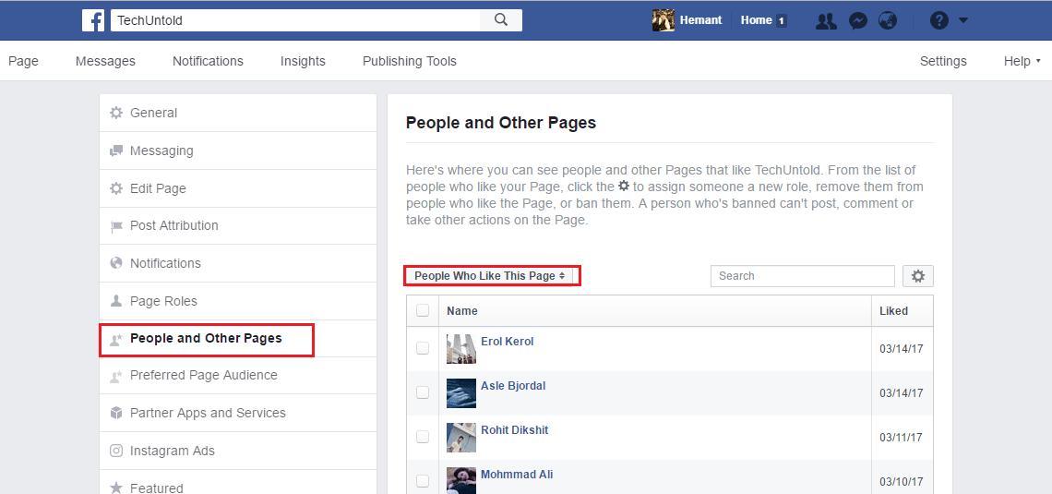Tick the checkbox for Asle Bjordal

point(423,392)
